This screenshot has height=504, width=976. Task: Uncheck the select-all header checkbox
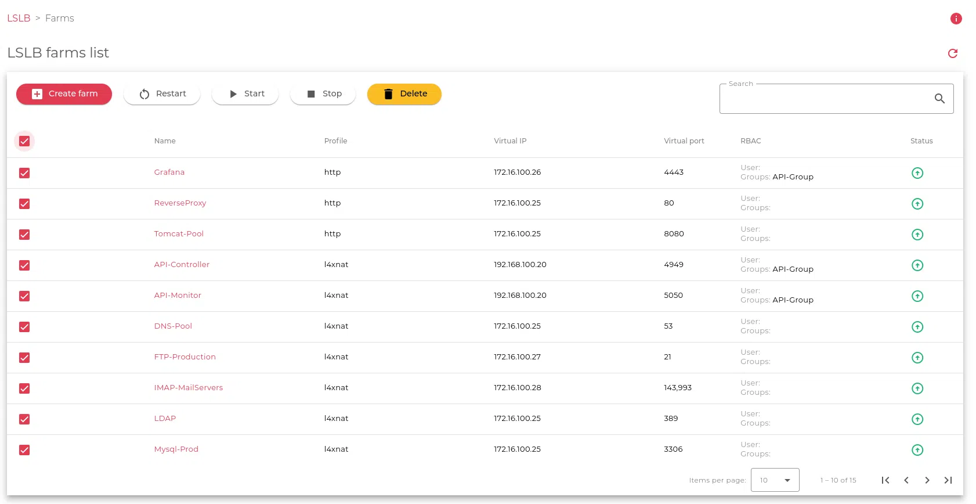(24, 141)
